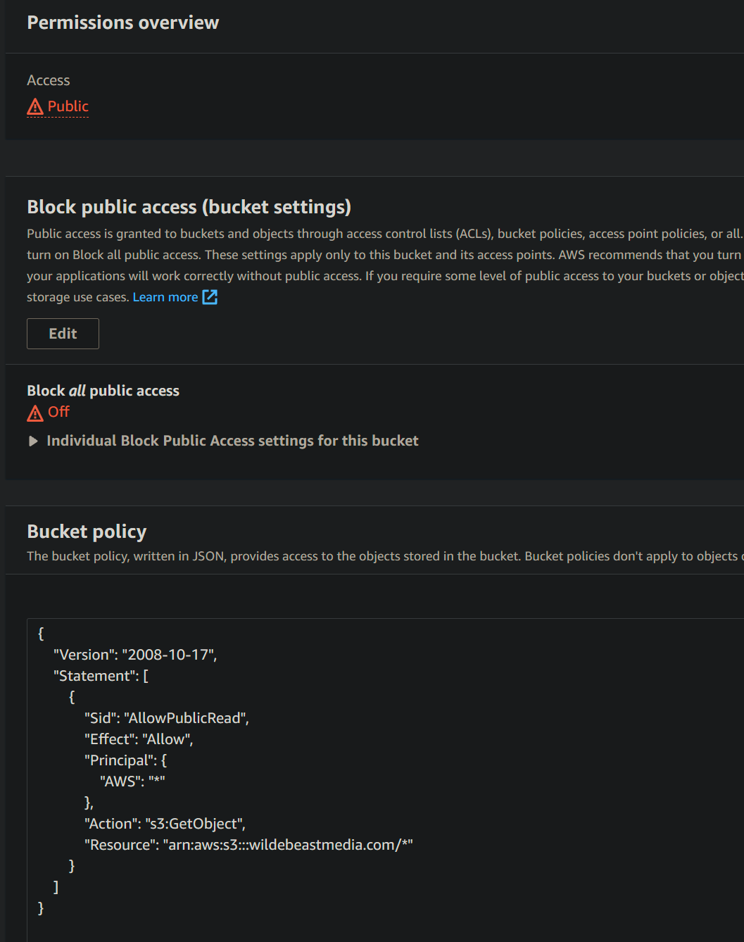This screenshot has width=744, height=942.
Task: Click the alert icon under Block all public access
Action: [34, 413]
